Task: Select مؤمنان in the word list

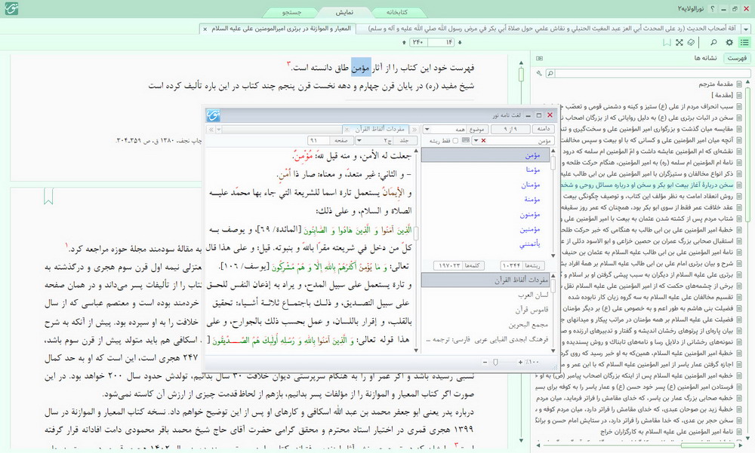Action: tap(531, 185)
